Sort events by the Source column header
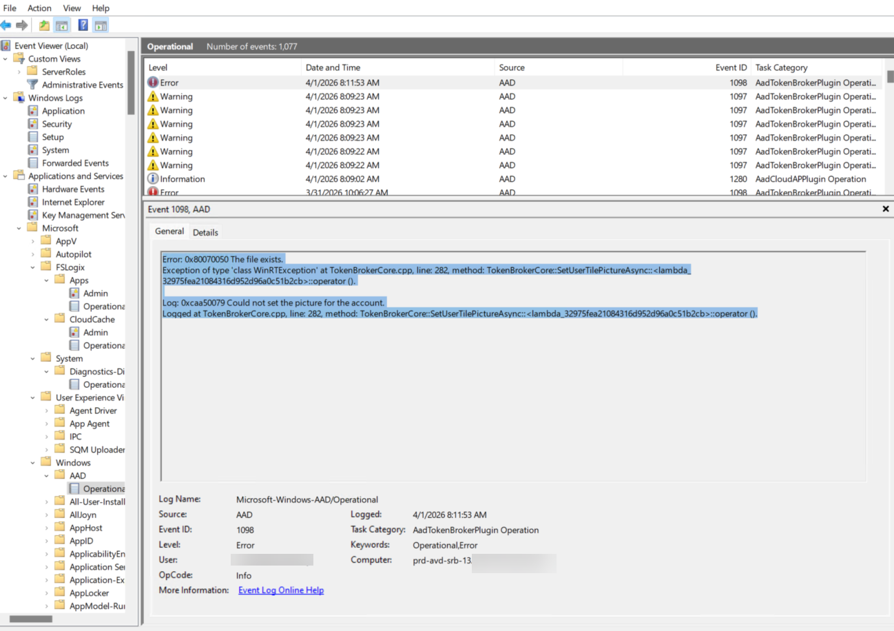Viewport: 894px width, 631px height. click(x=559, y=68)
